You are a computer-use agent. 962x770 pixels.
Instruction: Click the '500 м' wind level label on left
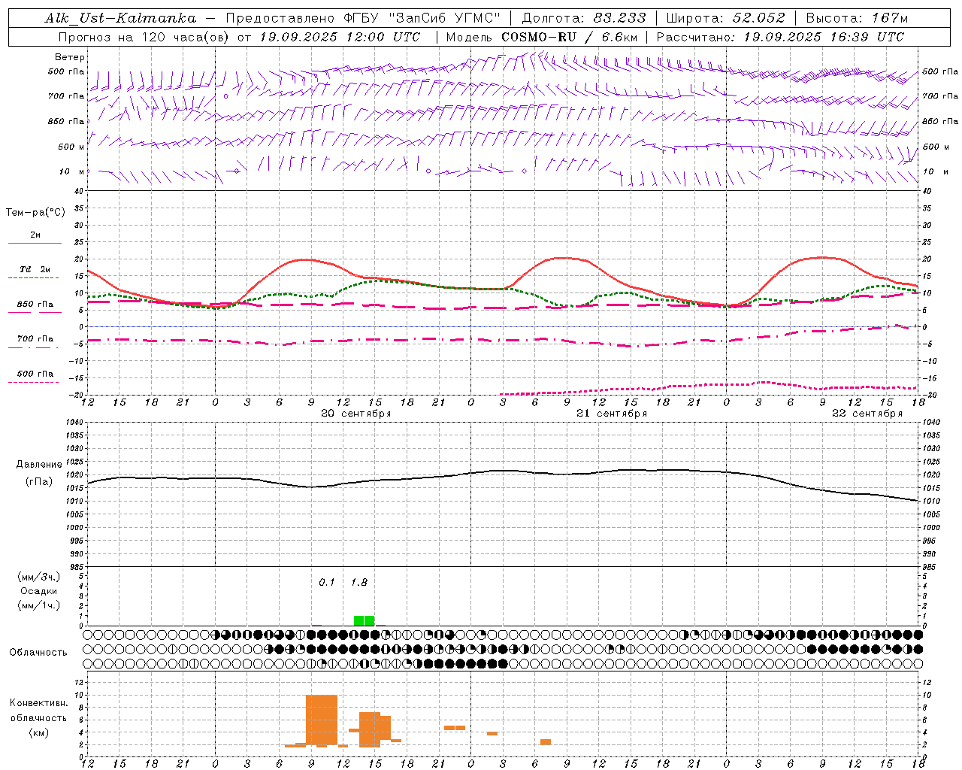(x=72, y=147)
